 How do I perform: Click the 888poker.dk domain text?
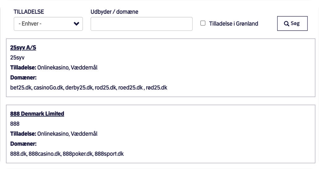pos(78,154)
